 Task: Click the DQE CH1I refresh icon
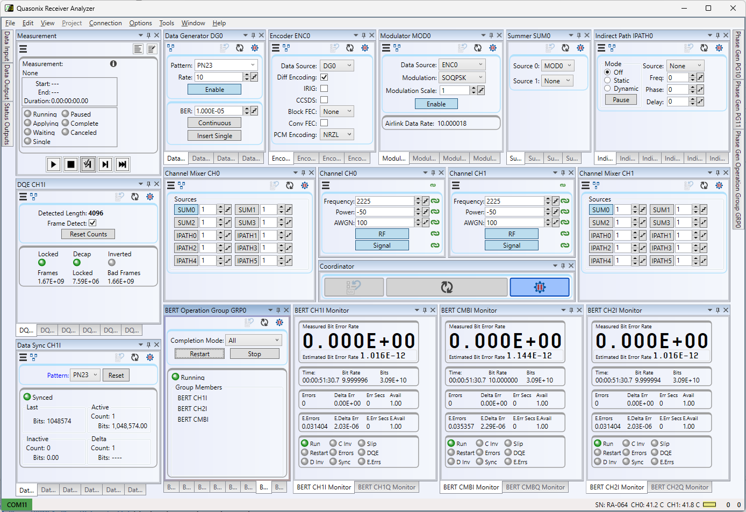tap(135, 197)
